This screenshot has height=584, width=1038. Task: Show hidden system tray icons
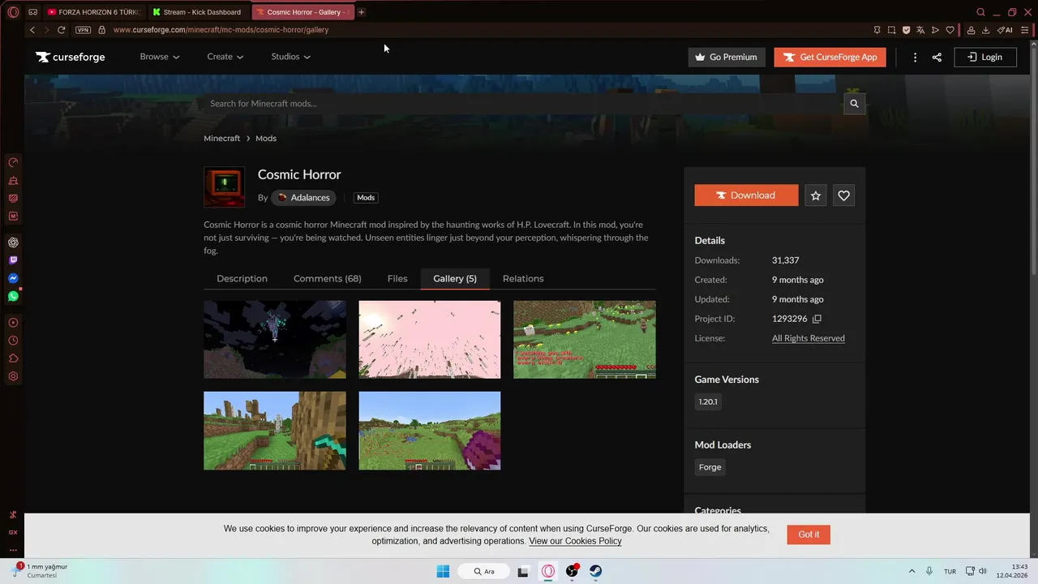[911, 571]
